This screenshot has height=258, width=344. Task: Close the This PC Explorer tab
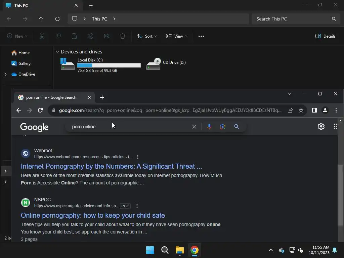tap(76, 5)
